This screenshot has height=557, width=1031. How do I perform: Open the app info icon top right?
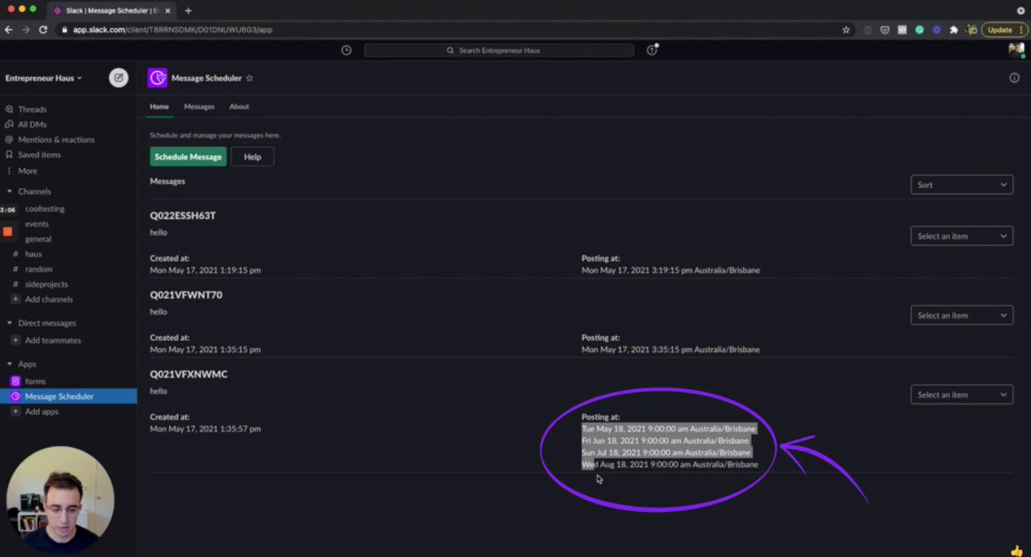click(x=1014, y=77)
